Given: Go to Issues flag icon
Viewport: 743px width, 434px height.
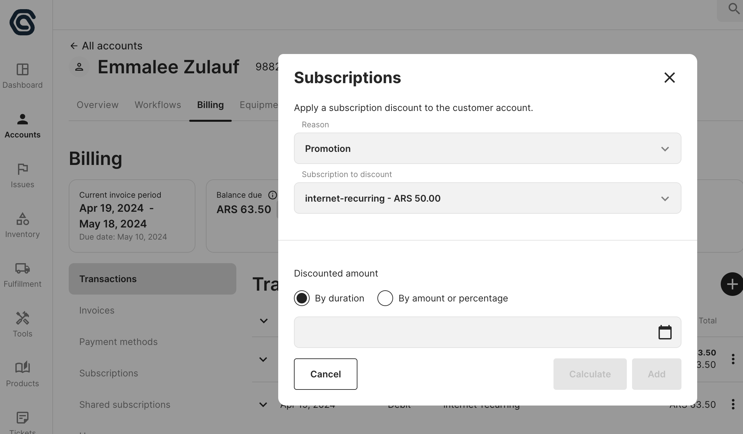Looking at the screenshot, I should (23, 169).
